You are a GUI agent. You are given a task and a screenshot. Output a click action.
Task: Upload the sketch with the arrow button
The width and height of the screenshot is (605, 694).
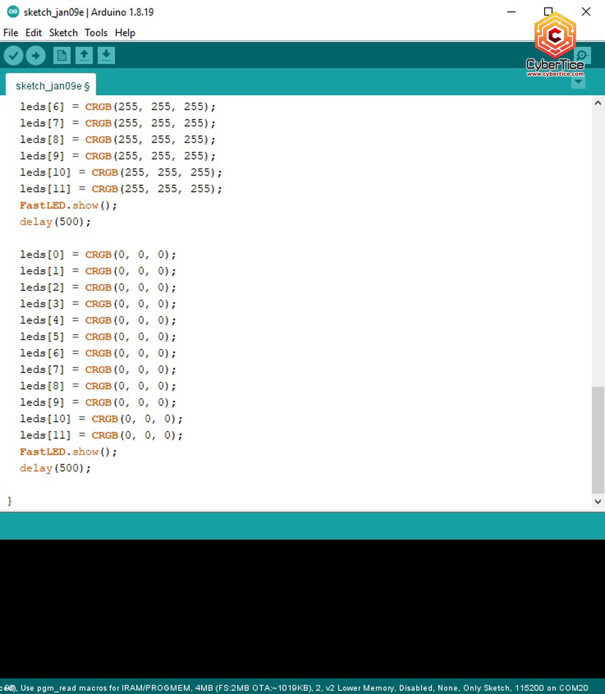(35, 56)
